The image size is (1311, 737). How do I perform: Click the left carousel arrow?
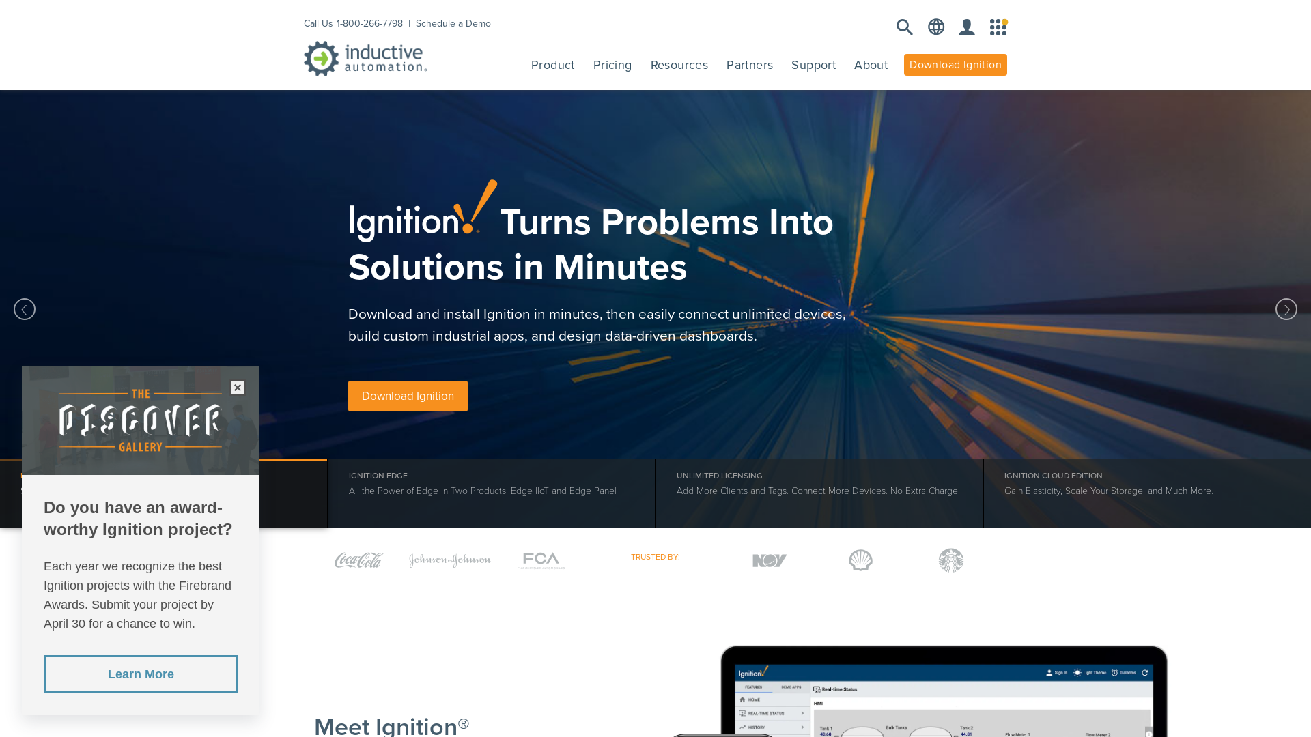pyautogui.click(x=25, y=308)
